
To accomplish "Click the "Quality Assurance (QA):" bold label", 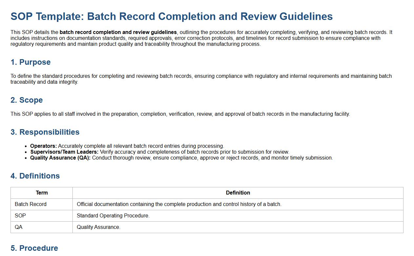I will pyautogui.click(x=60, y=158).
